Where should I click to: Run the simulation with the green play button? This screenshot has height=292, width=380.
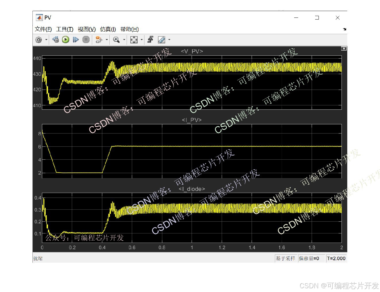[66, 40]
